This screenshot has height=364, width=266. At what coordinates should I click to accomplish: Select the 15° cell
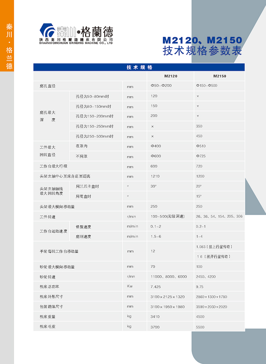[x=199, y=196]
